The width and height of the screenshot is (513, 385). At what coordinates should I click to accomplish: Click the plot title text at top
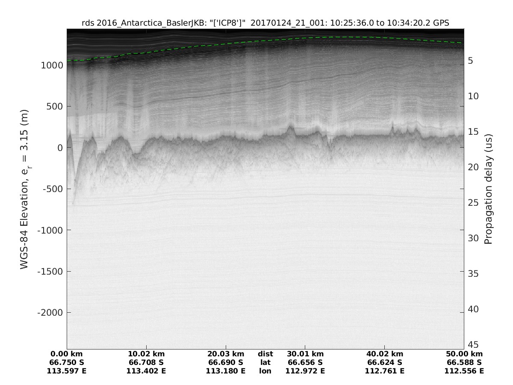point(265,24)
